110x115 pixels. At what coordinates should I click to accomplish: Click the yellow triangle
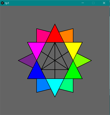pyautogui.click(x=73, y=48)
